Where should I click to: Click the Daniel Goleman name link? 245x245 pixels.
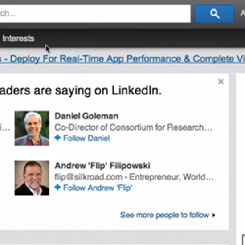(86, 116)
